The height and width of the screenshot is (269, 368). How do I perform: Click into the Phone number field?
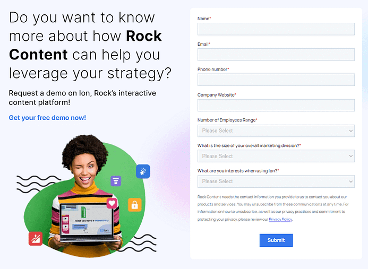pyautogui.click(x=276, y=80)
